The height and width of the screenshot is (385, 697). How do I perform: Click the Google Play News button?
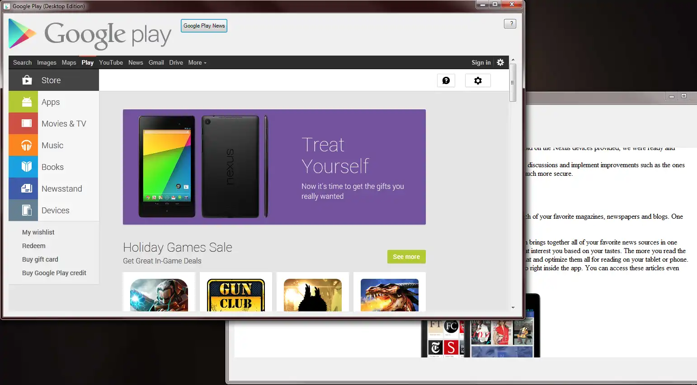204,26
